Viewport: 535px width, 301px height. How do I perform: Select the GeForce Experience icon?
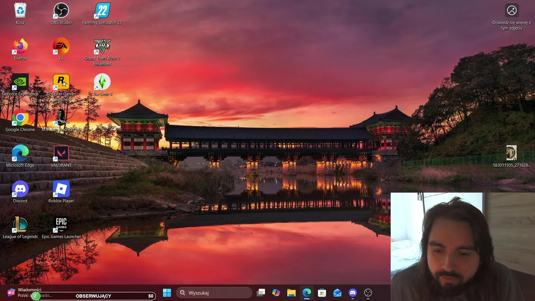point(20,85)
